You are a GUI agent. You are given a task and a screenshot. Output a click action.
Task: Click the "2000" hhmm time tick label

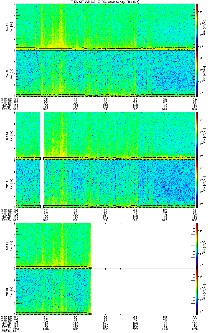pos(16,329)
